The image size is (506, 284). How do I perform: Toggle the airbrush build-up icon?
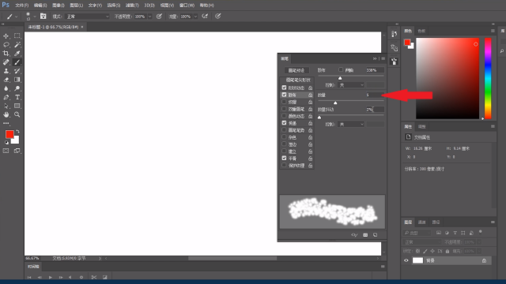205,16
